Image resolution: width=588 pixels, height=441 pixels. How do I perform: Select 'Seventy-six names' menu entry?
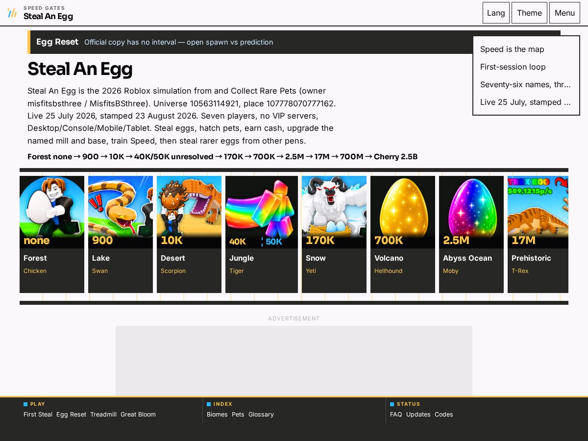(526, 84)
